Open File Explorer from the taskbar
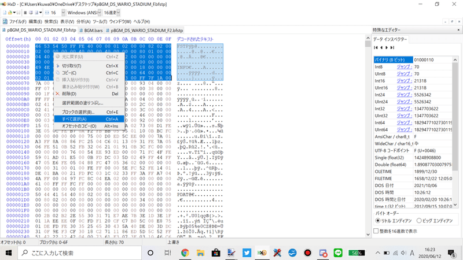 [x=200, y=253]
